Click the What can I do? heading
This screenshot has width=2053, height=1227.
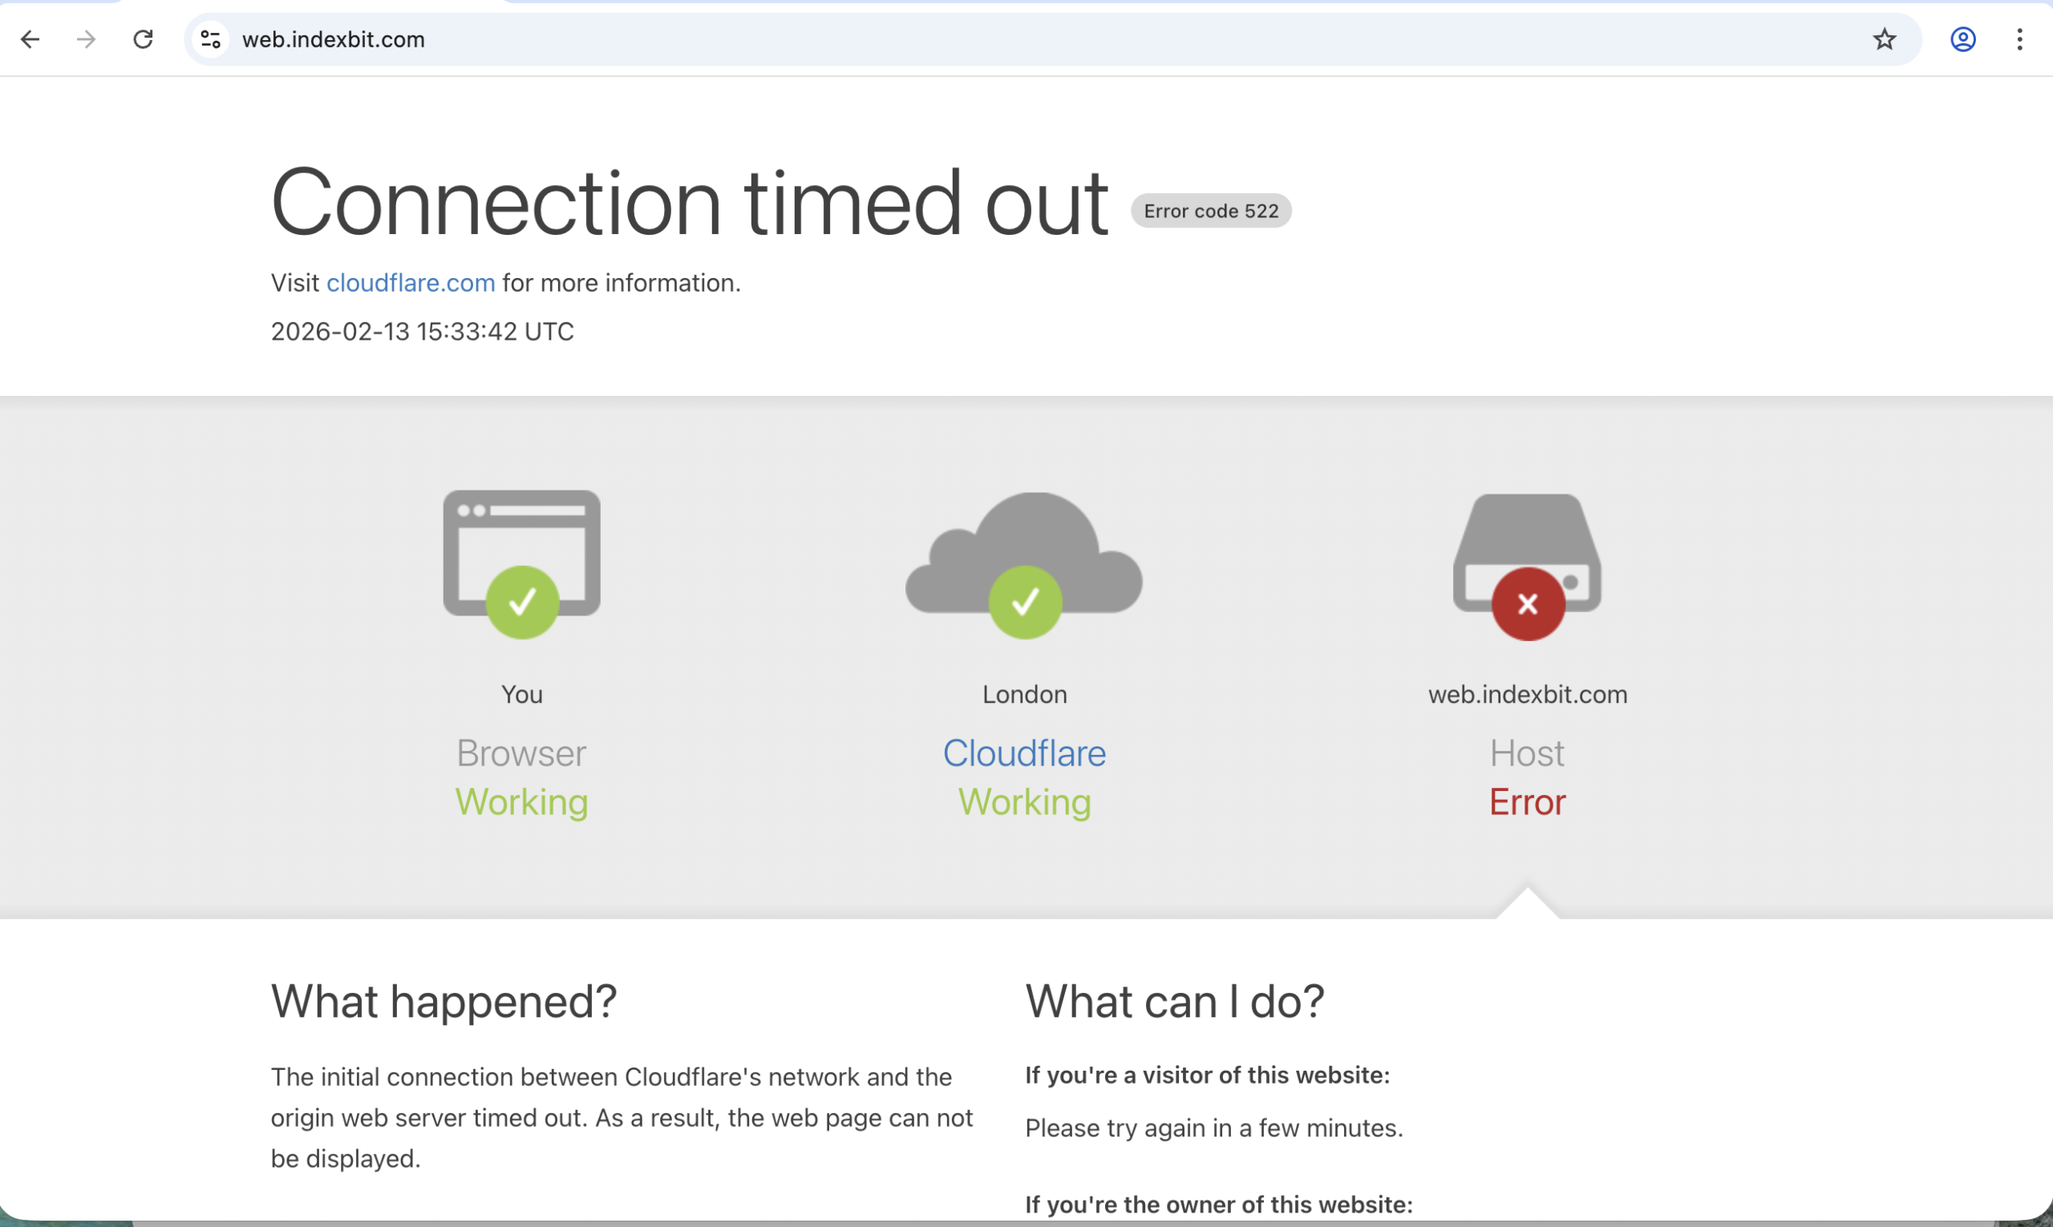[1175, 1001]
